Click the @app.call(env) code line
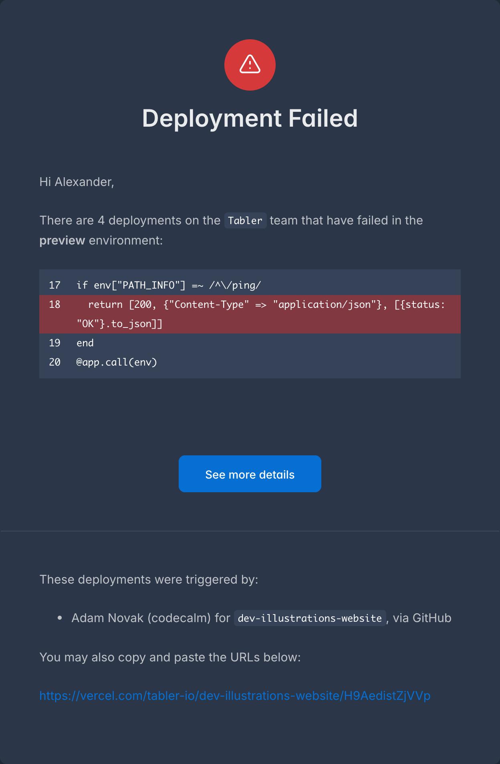The height and width of the screenshot is (764, 500). (x=117, y=362)
